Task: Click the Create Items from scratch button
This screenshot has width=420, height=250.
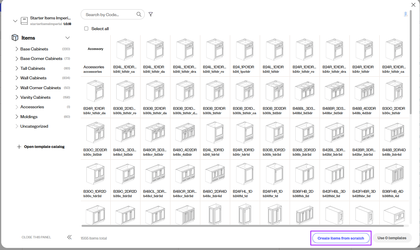Action: pyautogui.click(x=341, y=238)
